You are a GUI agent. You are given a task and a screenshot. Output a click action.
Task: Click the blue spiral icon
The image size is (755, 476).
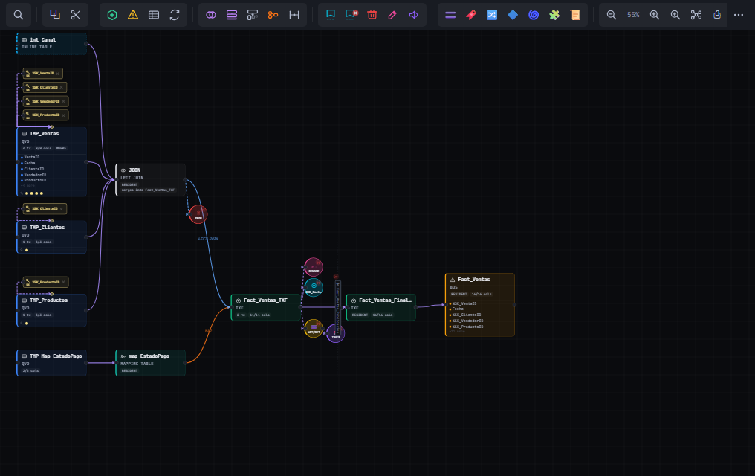coord(534,15)
